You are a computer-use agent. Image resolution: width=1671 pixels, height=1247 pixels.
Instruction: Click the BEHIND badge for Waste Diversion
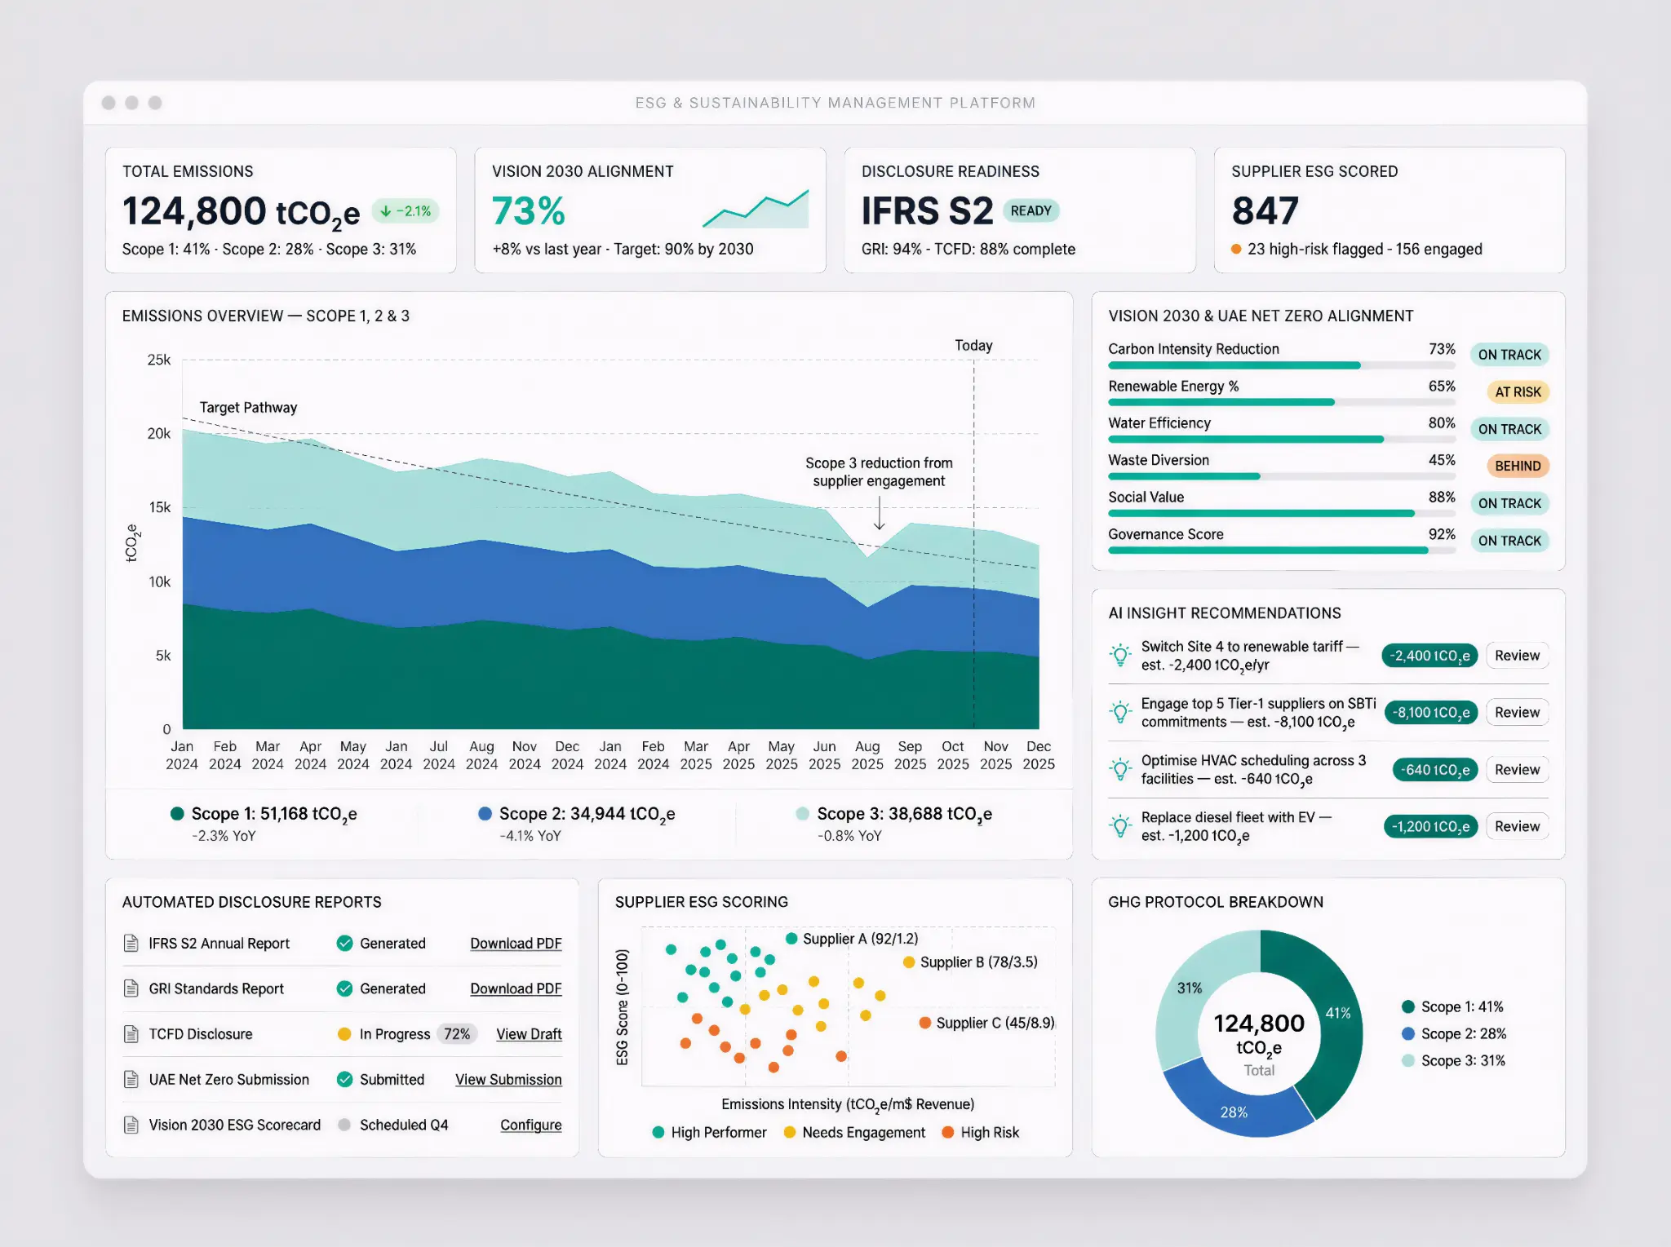pyautogui.click(x=1517, y=466)
